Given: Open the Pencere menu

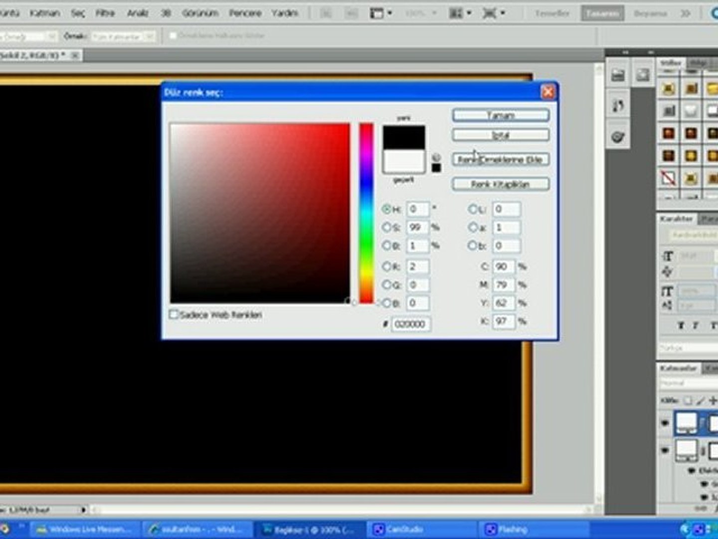Looking at the screenshot, I should tap(245, 13).
